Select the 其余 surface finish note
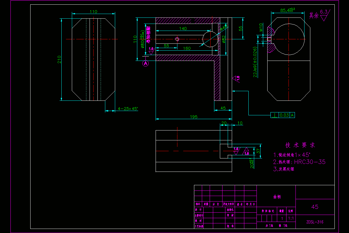The image size is (349, 233). tap(314, 15)
